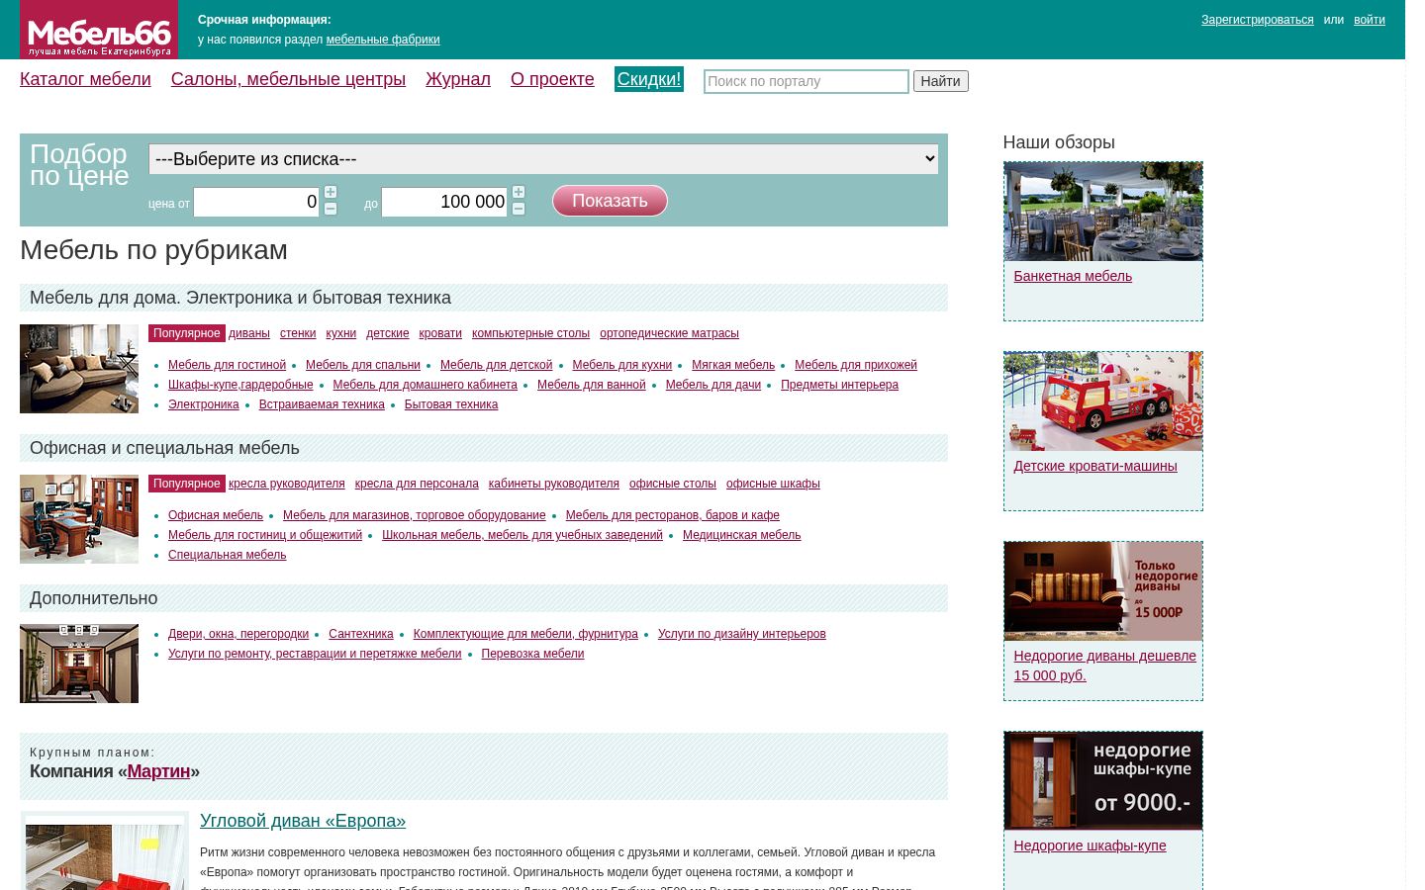Open Медицинская мебель category
Screen dimensions: 1425x890
pyautogui.click(x=742, y=535)
